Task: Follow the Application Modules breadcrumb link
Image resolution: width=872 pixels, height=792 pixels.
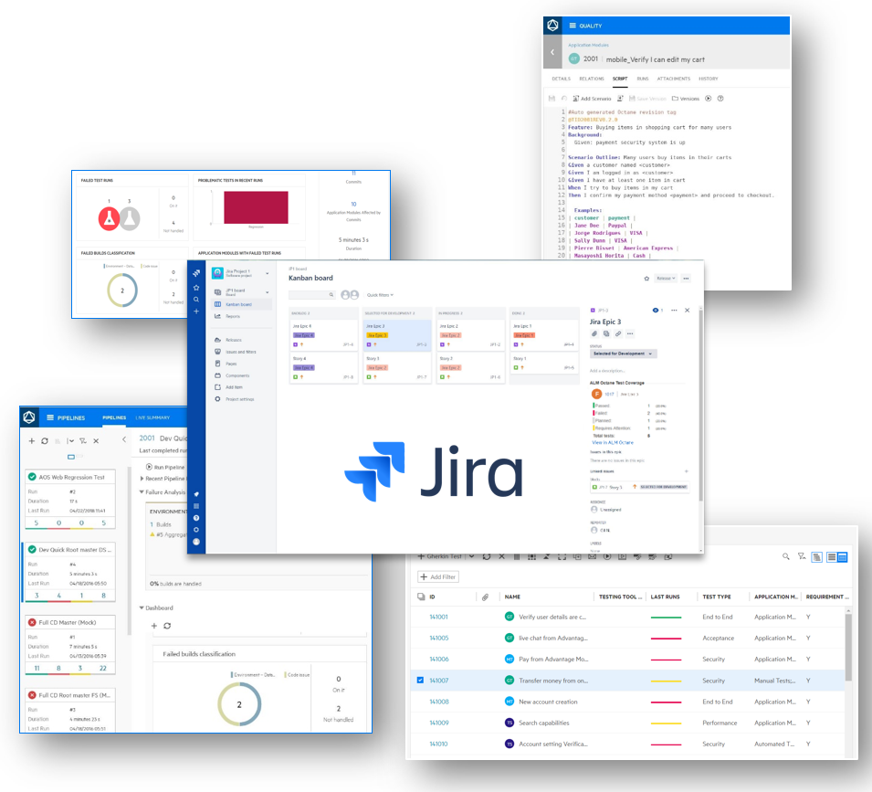Action: point(588,45)
